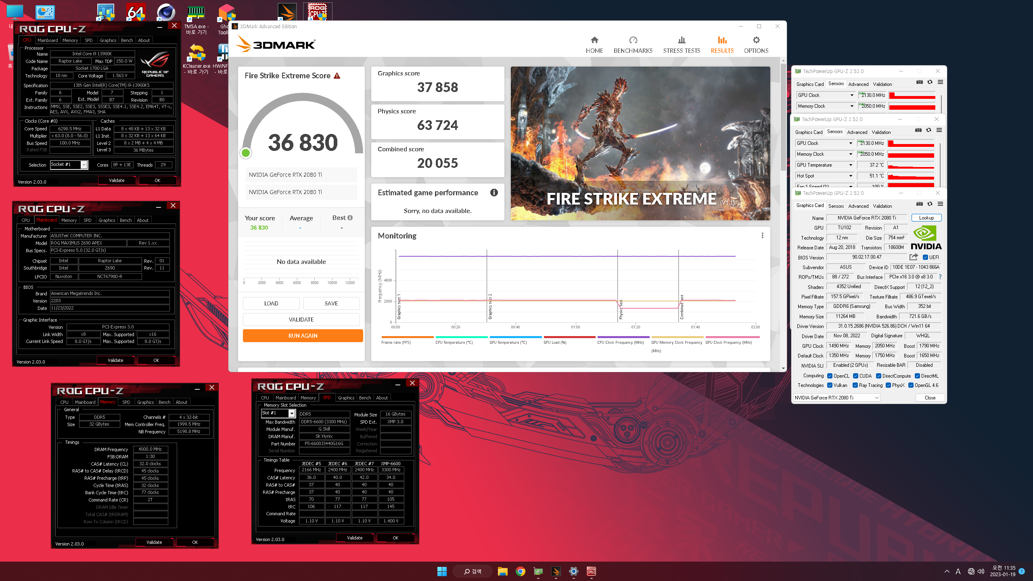
Task: Switch to Bench tab in top-left CPU-Z
Action: coord(127,40)
